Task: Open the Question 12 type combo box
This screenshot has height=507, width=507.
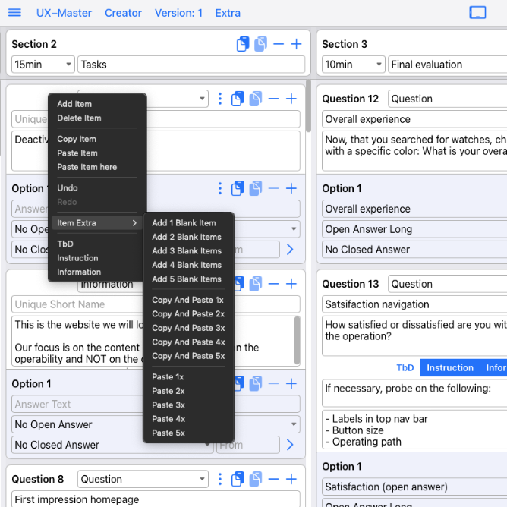Action: tap(448, 99)
